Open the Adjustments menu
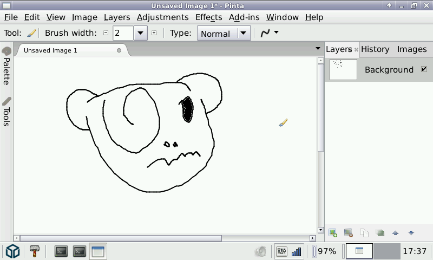The height and width of the screenshot is (260, 433). coord(162,17)
